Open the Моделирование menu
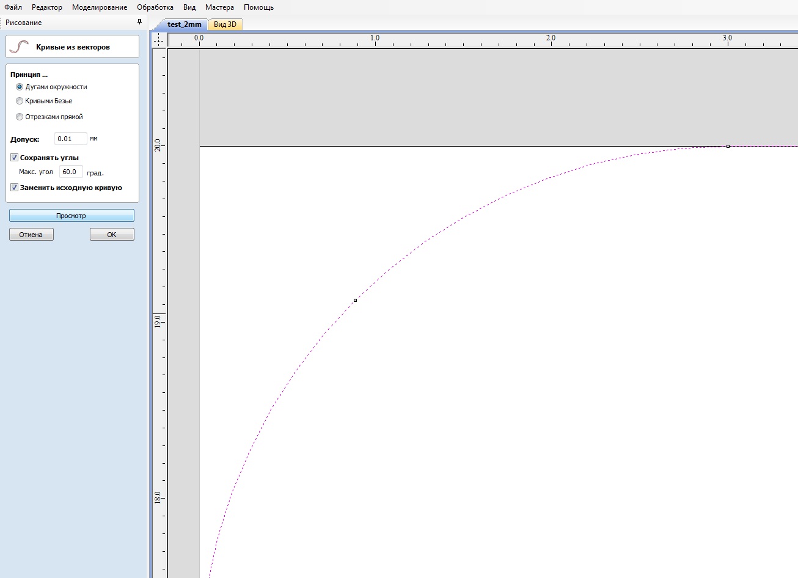The image size is (798, 578). coord(100,7)
